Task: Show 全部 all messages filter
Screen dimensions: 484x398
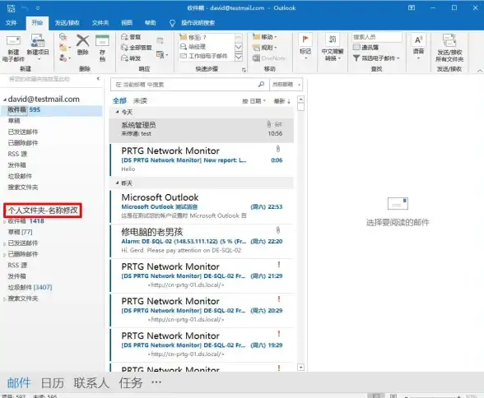Action: 120,101
